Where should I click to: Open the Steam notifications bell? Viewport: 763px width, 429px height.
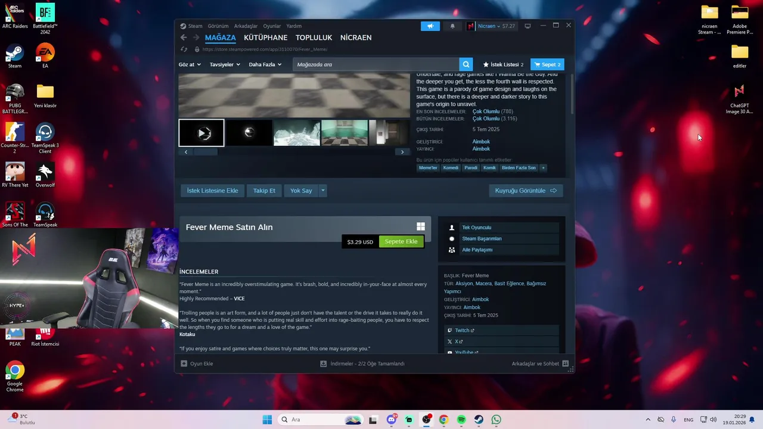[452, 26]
